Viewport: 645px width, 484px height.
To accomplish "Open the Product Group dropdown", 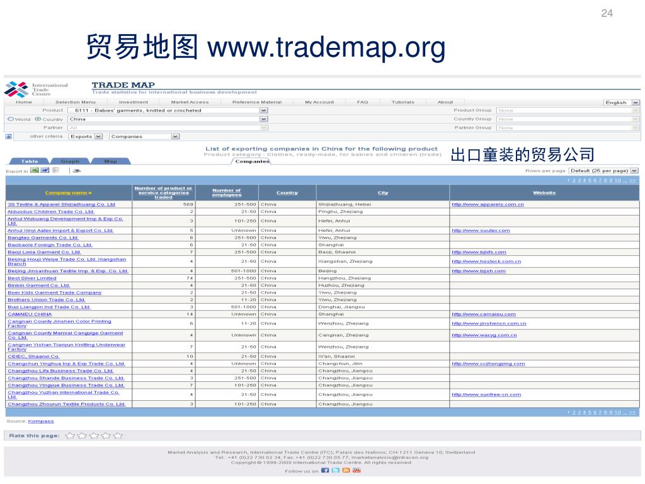I will [x=568, y=110].
